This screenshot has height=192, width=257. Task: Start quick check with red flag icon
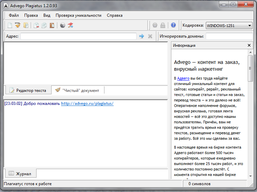pos(70,25)
